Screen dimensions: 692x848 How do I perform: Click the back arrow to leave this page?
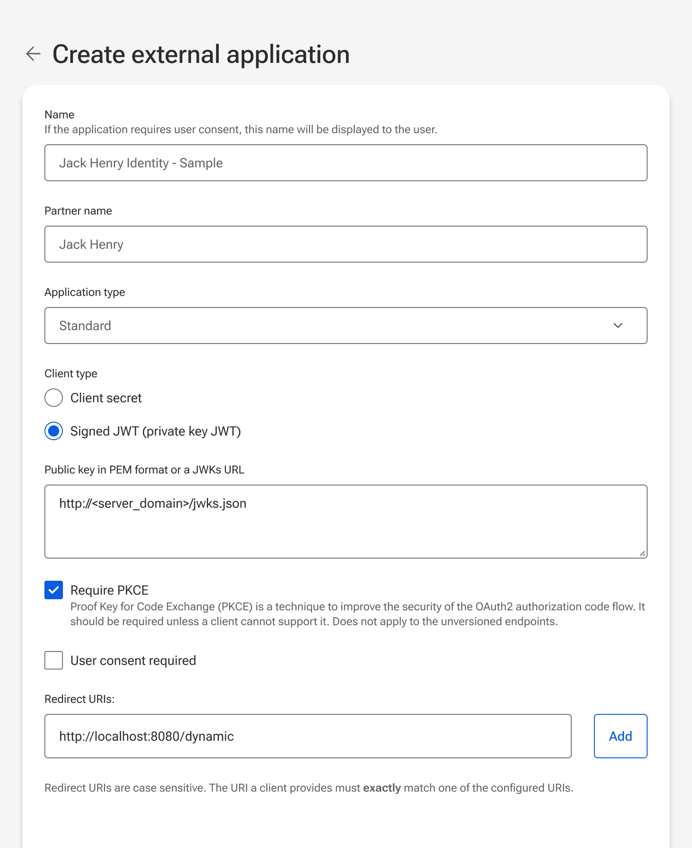click(33, 54)
